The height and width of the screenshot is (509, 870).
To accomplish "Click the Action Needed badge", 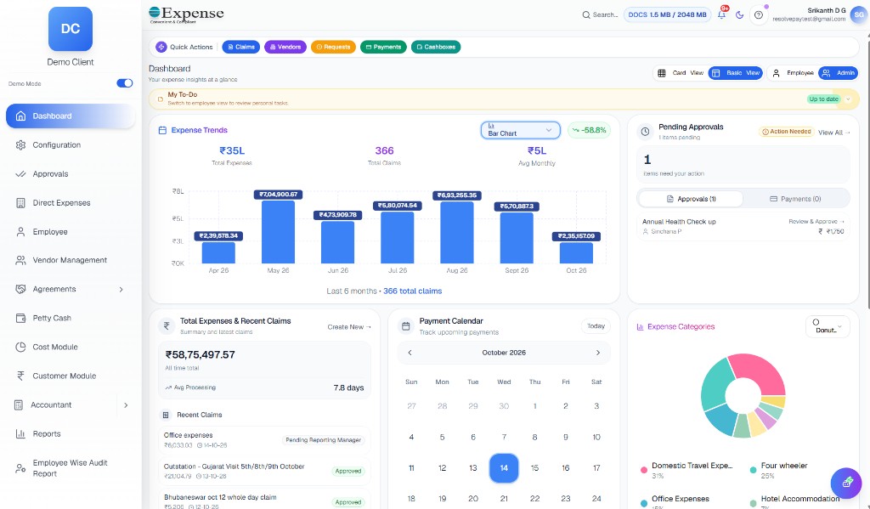I will (x=786, y=132).
